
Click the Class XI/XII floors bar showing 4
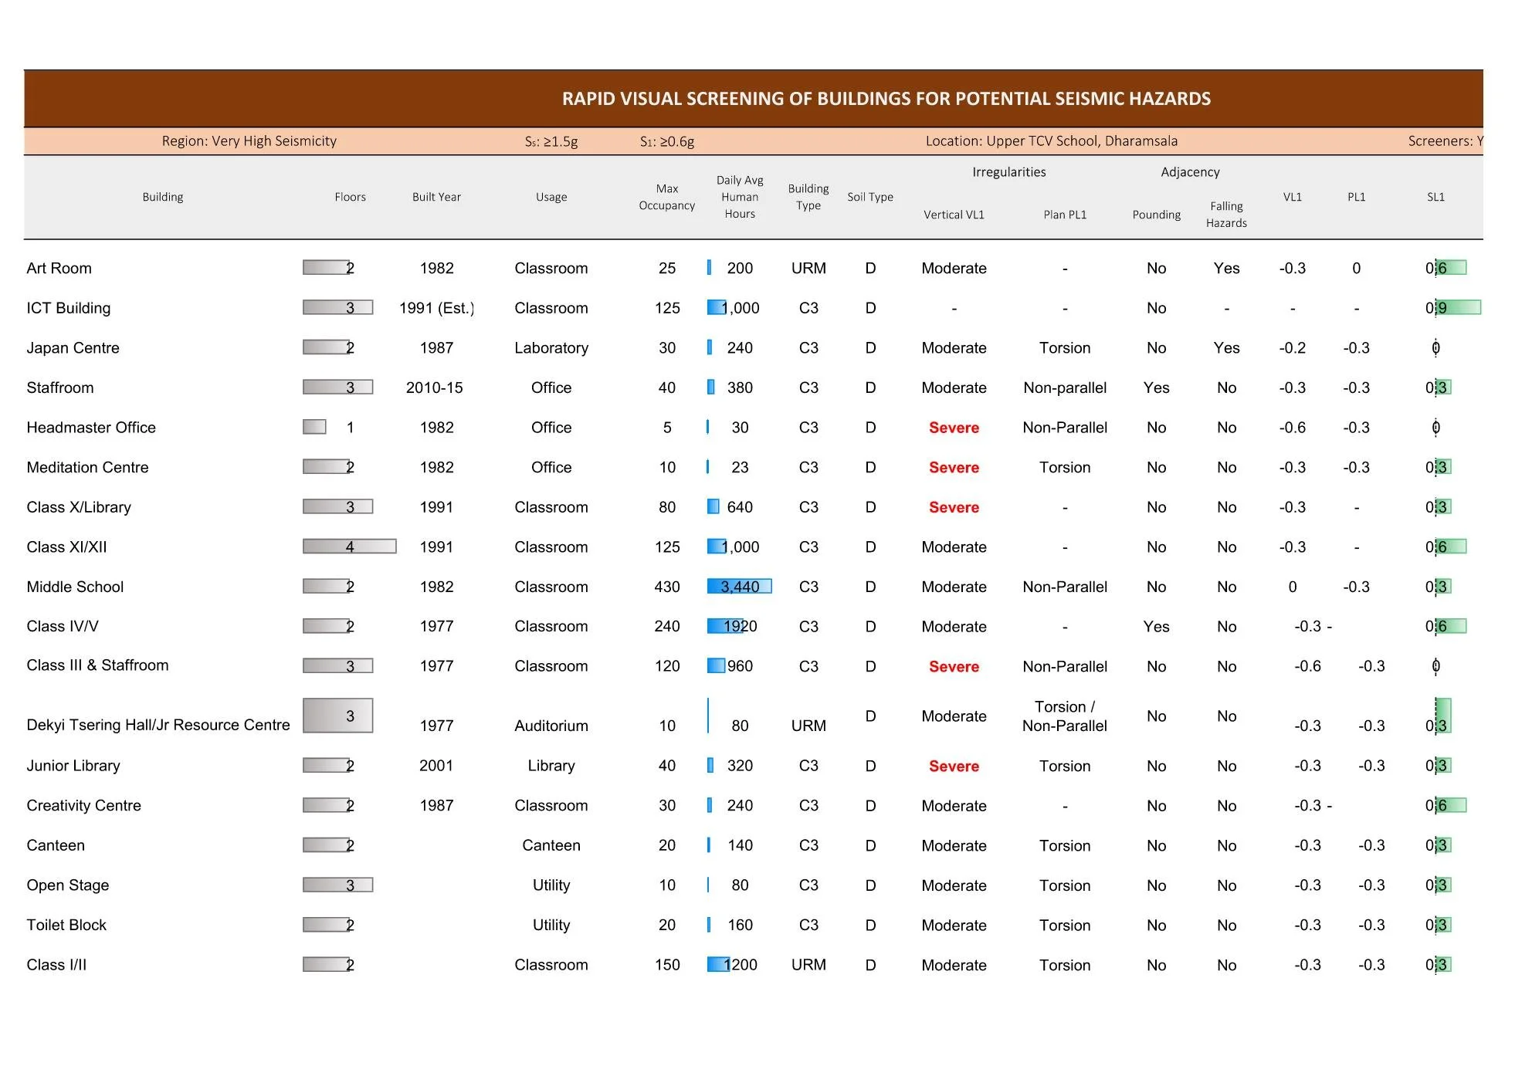(x=349, y=547)
